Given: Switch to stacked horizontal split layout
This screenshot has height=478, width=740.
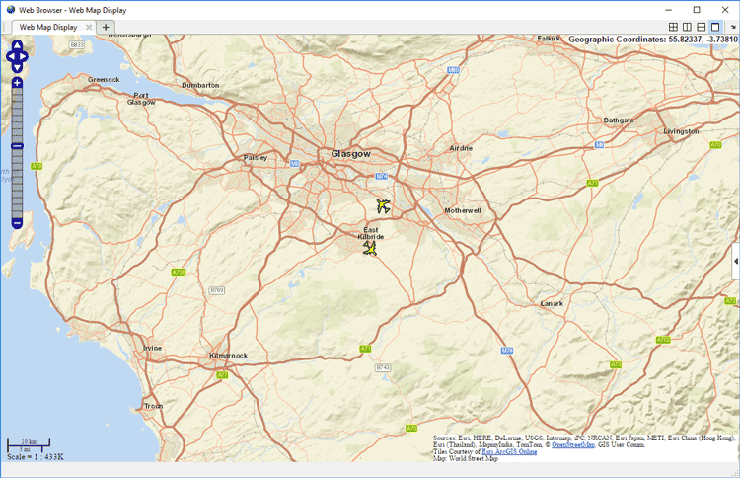Looking at the screenshot, I should 702,27.
